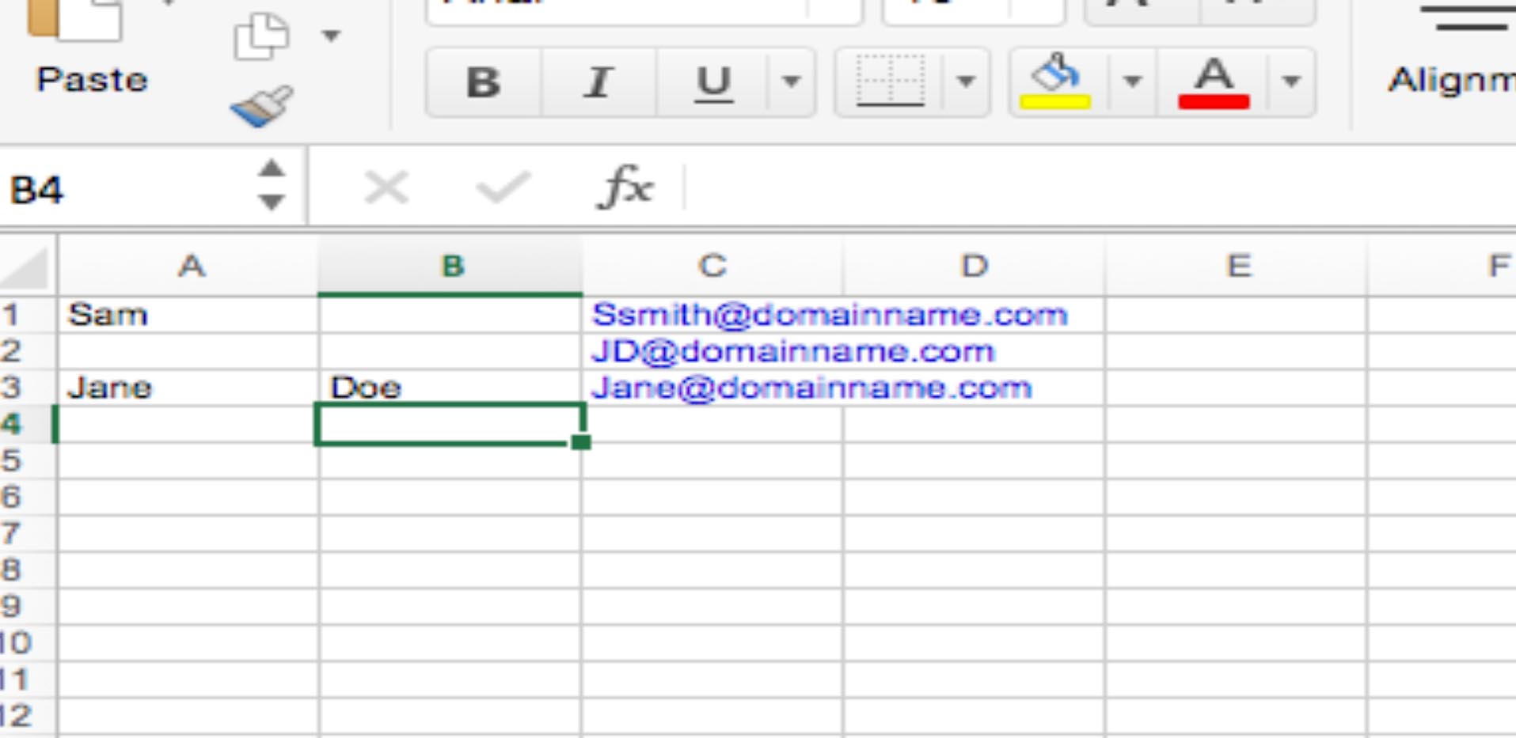Select row 1 header
Screen dimensions: 1516x738
click(27, 315)
